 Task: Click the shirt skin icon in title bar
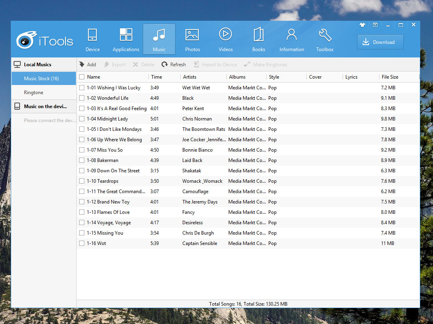tap(362, 25)
